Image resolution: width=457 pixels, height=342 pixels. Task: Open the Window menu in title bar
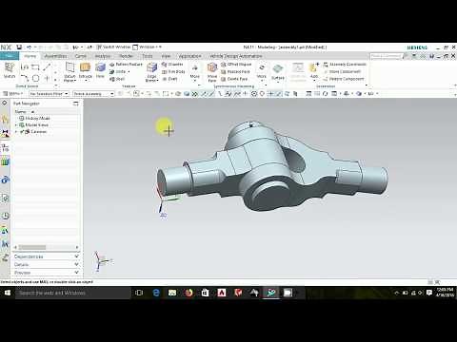point(147,47)
